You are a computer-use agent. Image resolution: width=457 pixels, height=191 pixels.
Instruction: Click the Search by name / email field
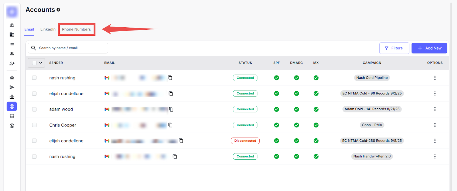click(71, 48)
